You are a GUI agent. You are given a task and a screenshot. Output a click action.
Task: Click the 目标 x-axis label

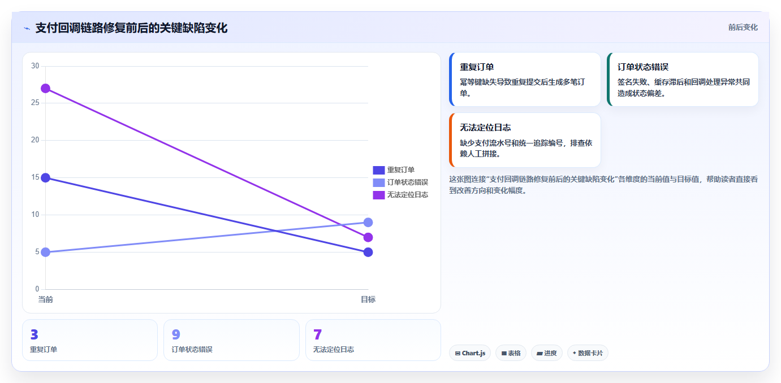point(368,299)
